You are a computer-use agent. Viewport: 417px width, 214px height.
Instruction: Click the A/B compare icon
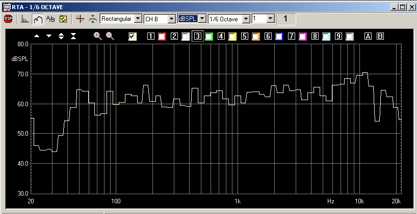[50, 19]
